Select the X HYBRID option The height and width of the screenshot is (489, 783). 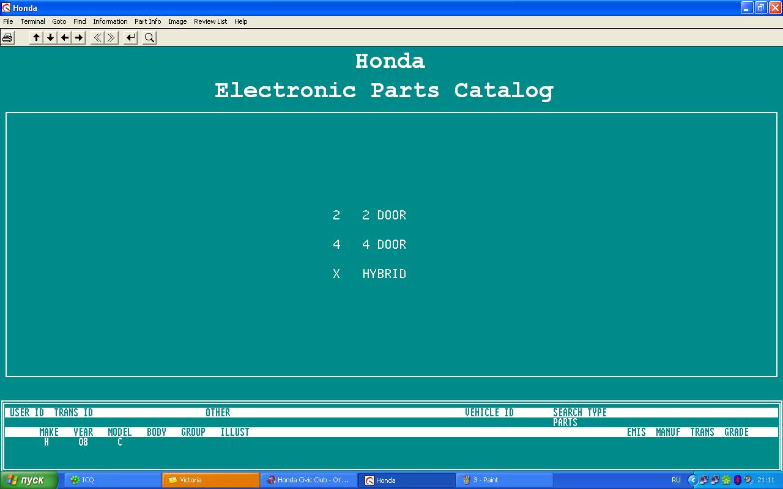369,274
